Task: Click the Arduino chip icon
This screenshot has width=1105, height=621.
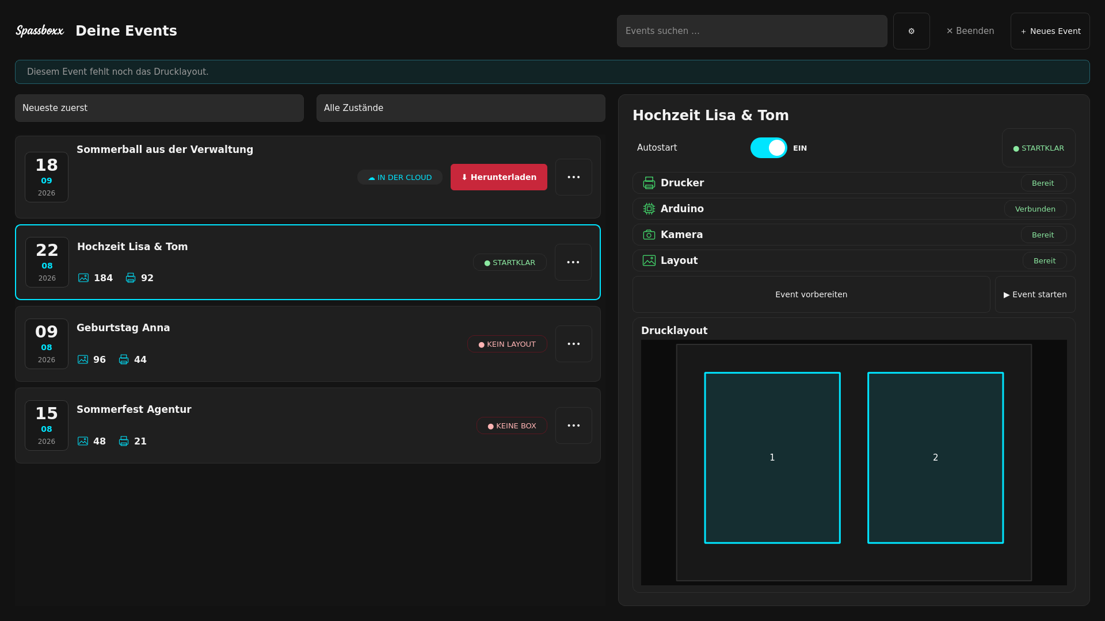Action: tap(649, 209)
